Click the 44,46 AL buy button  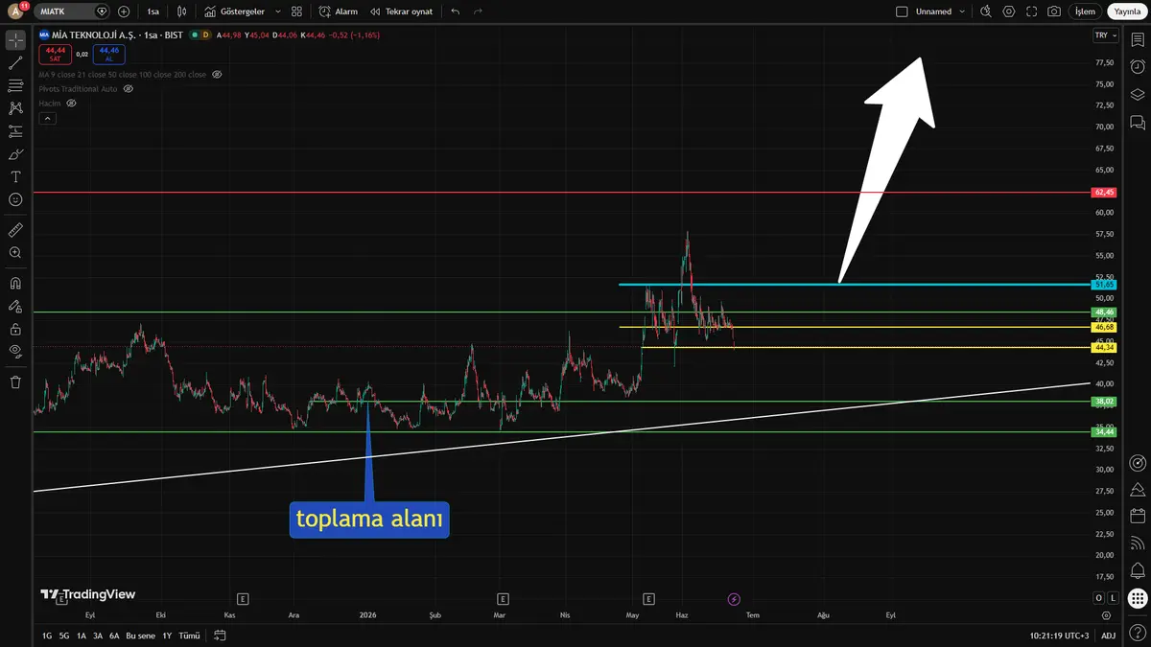click(108, 54)
